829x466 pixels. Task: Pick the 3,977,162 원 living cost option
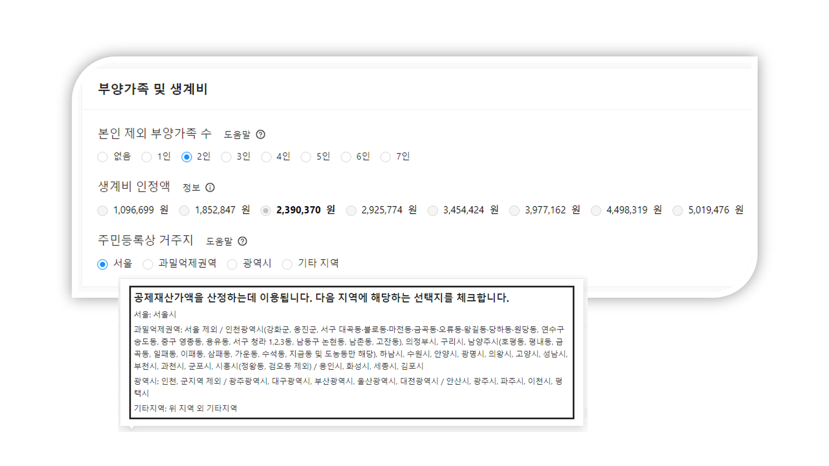click(x=514, y=211)
